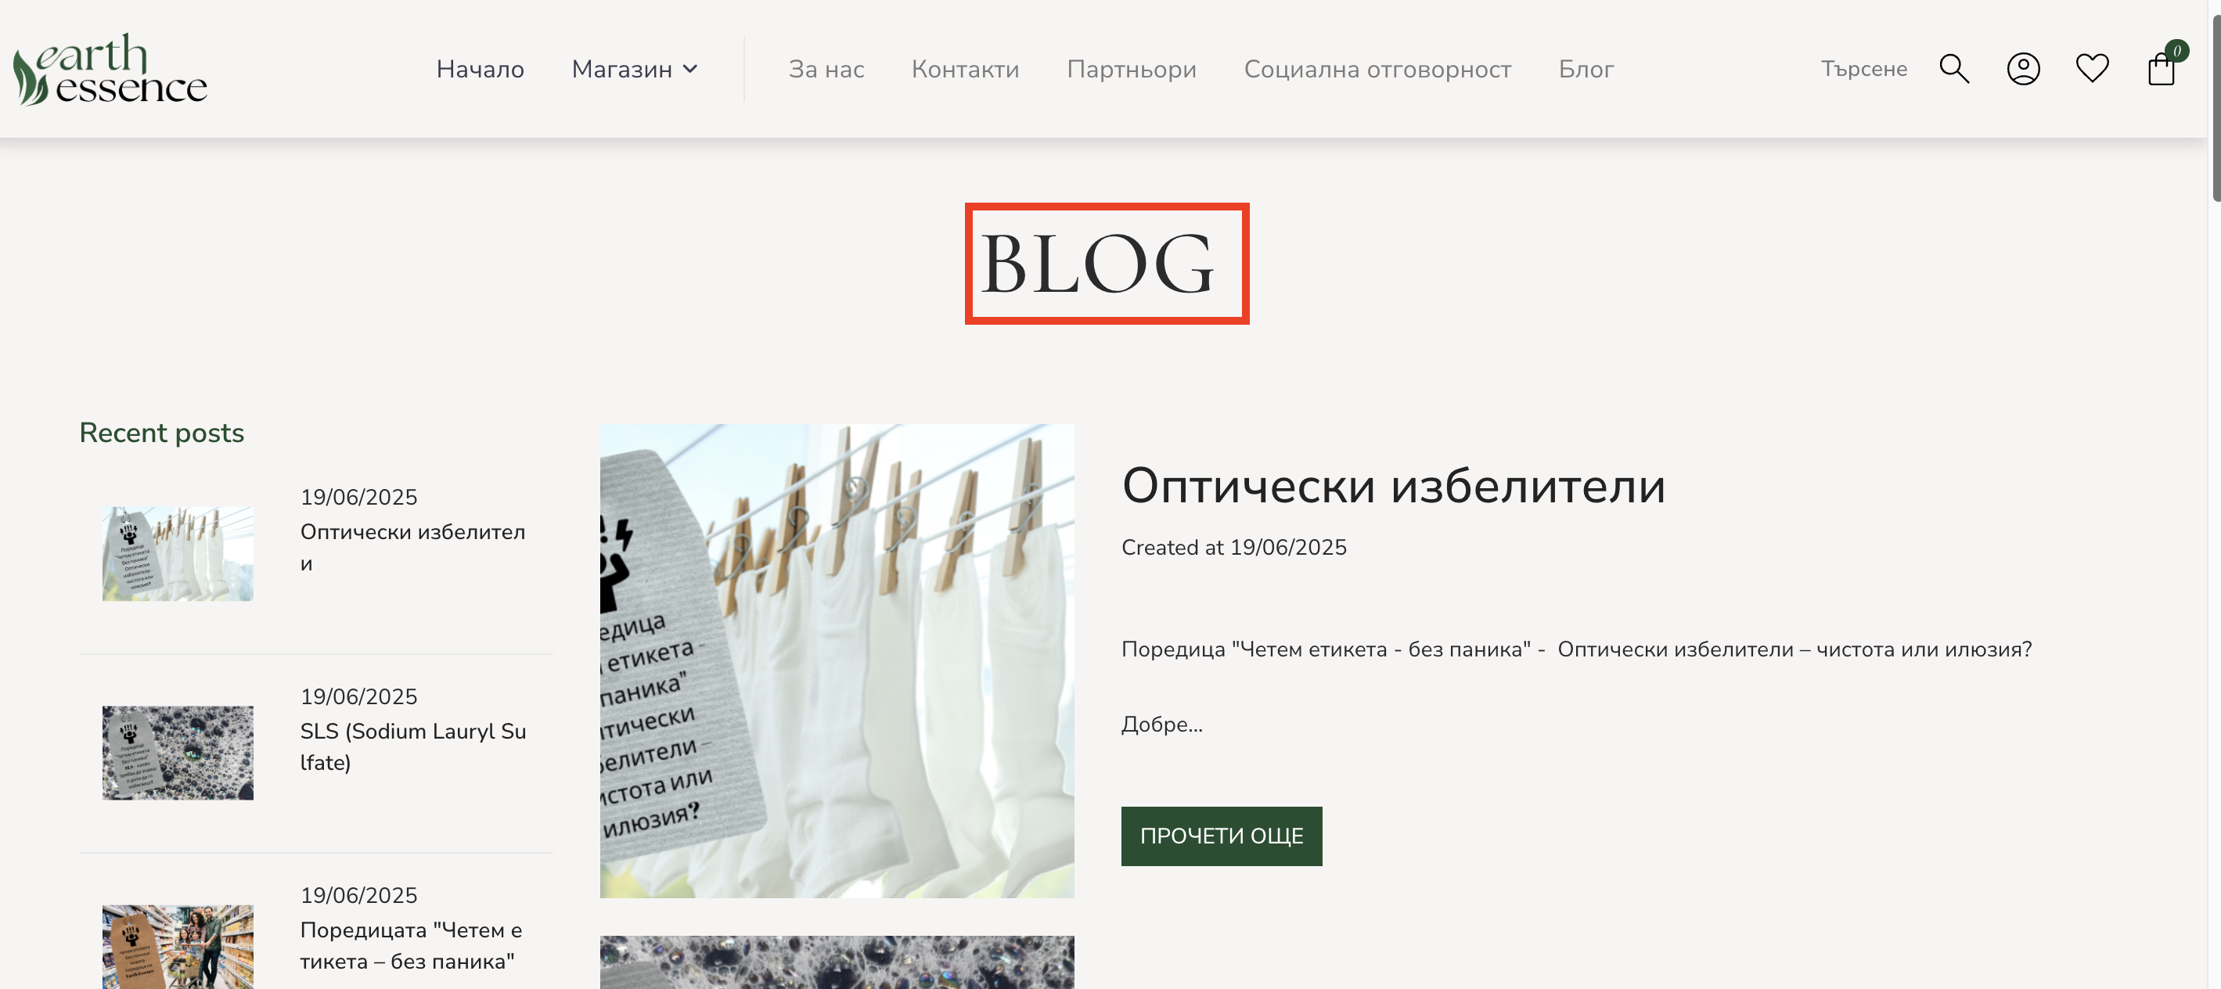The width and height of the screenshot is (2221, 989).
Task: Open the Блог menu item
Action: point(1586,69)
